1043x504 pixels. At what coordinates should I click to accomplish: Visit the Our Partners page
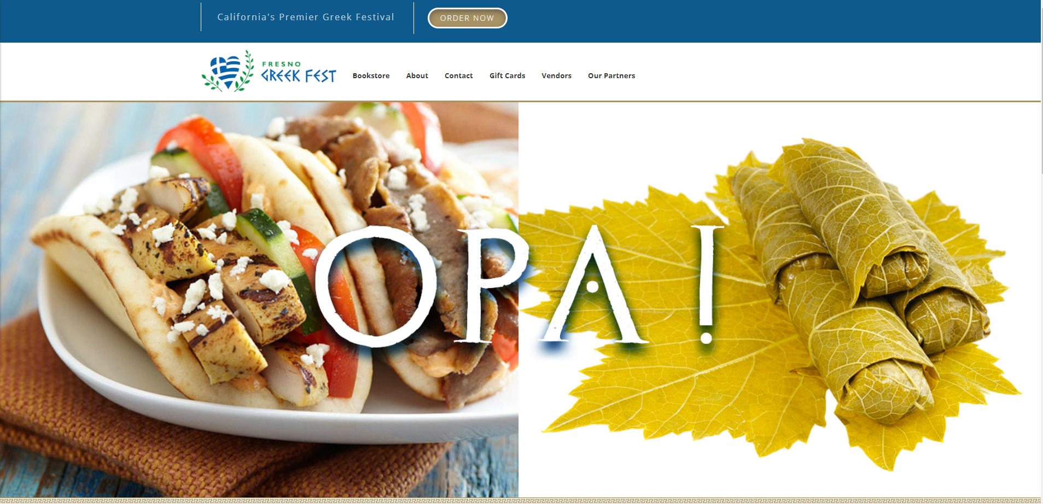[x=611, y=75]
